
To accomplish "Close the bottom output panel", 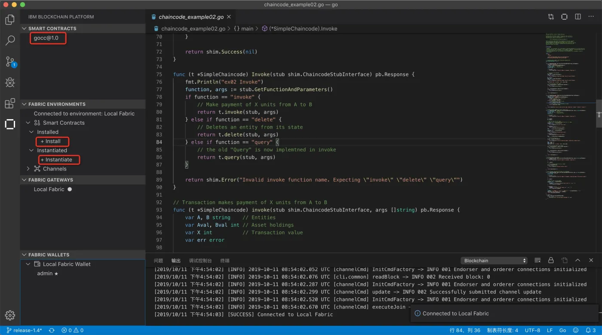I will [x=591, y=261].
